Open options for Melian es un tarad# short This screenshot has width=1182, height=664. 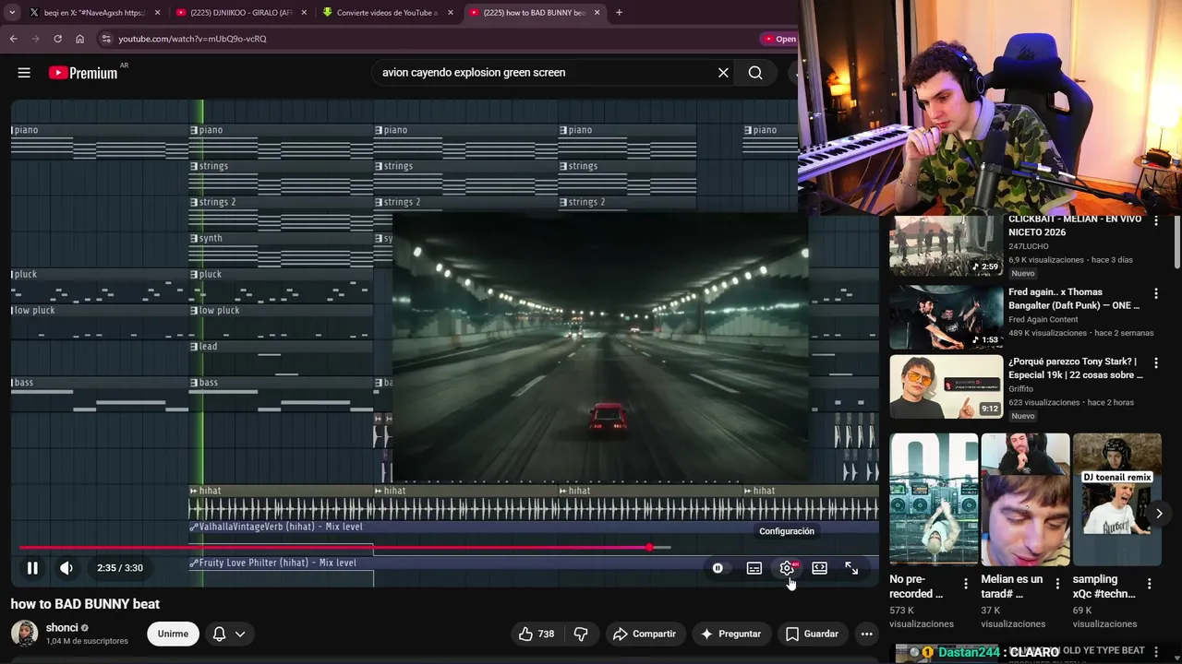point(1057,584)
